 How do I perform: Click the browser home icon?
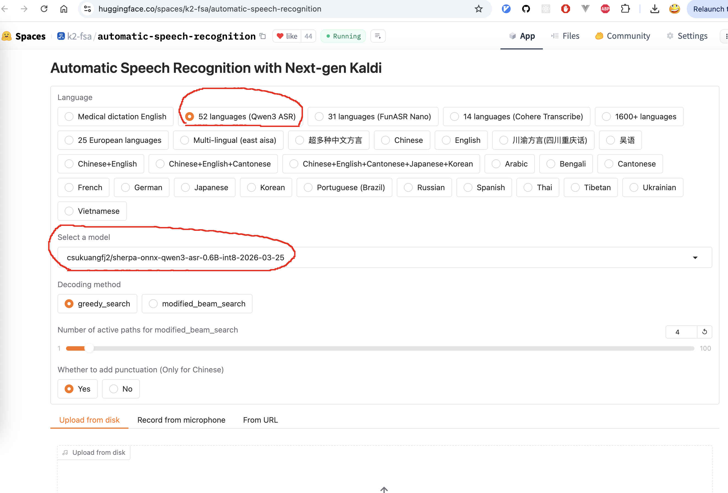[x=64, y=9]
